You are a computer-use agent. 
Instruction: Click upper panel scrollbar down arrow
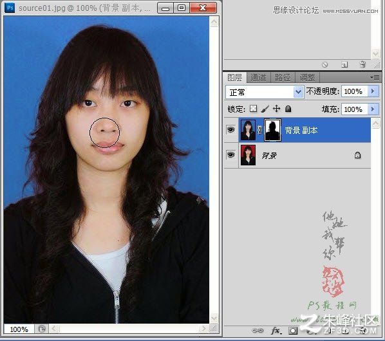click(x=375, y=54)
